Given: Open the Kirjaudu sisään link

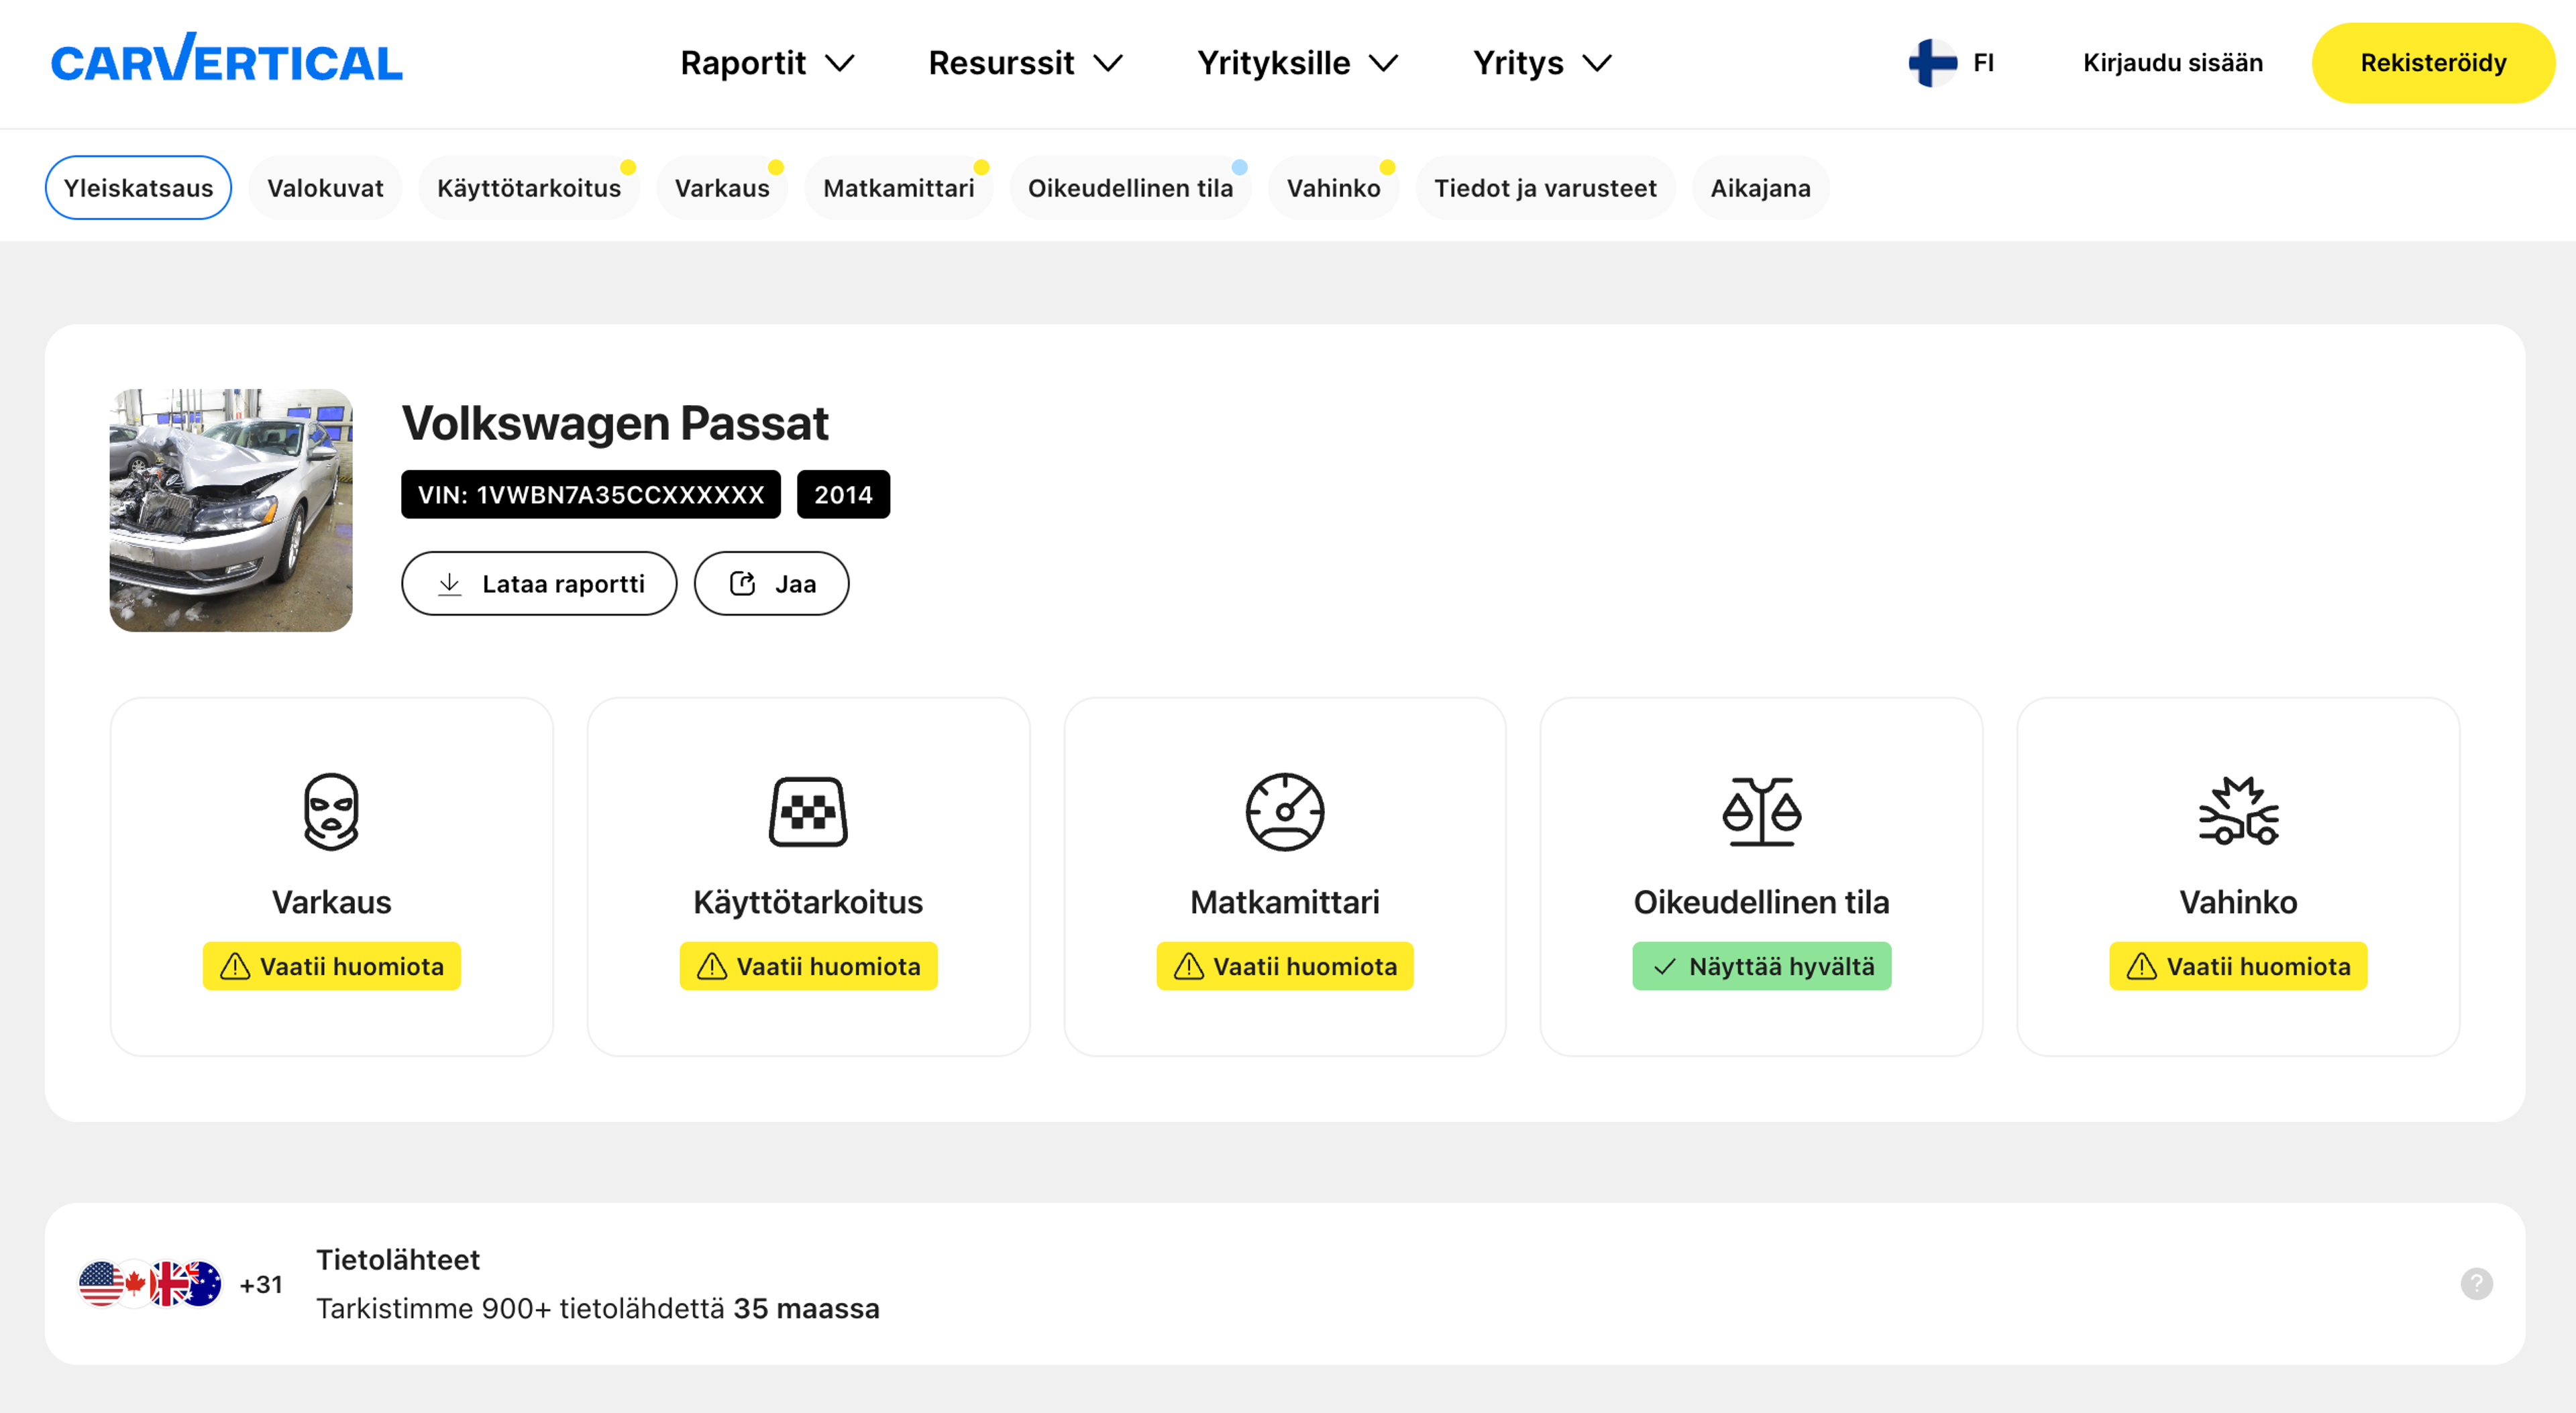Looking at the screenshot, I should tap(2172, 63).
